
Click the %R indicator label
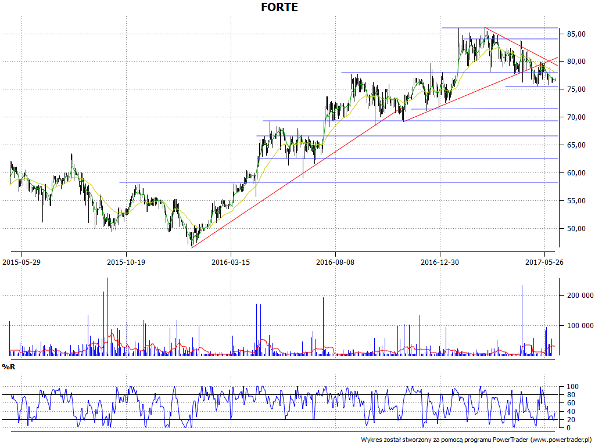point(8,367)
